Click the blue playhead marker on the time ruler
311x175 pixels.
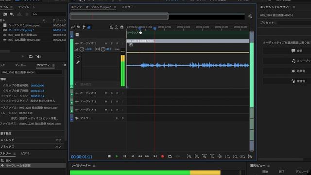[155, 29]
